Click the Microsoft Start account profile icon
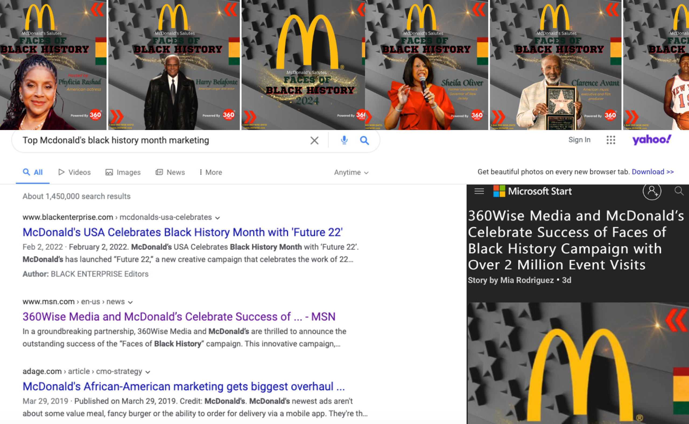 (x=652, y=191)
